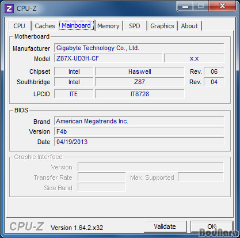This screenshot has height=238, width=240.
Task: Click the Southbridge vendor Intel field
Action: pyautogui.click(x=74, y=82)
